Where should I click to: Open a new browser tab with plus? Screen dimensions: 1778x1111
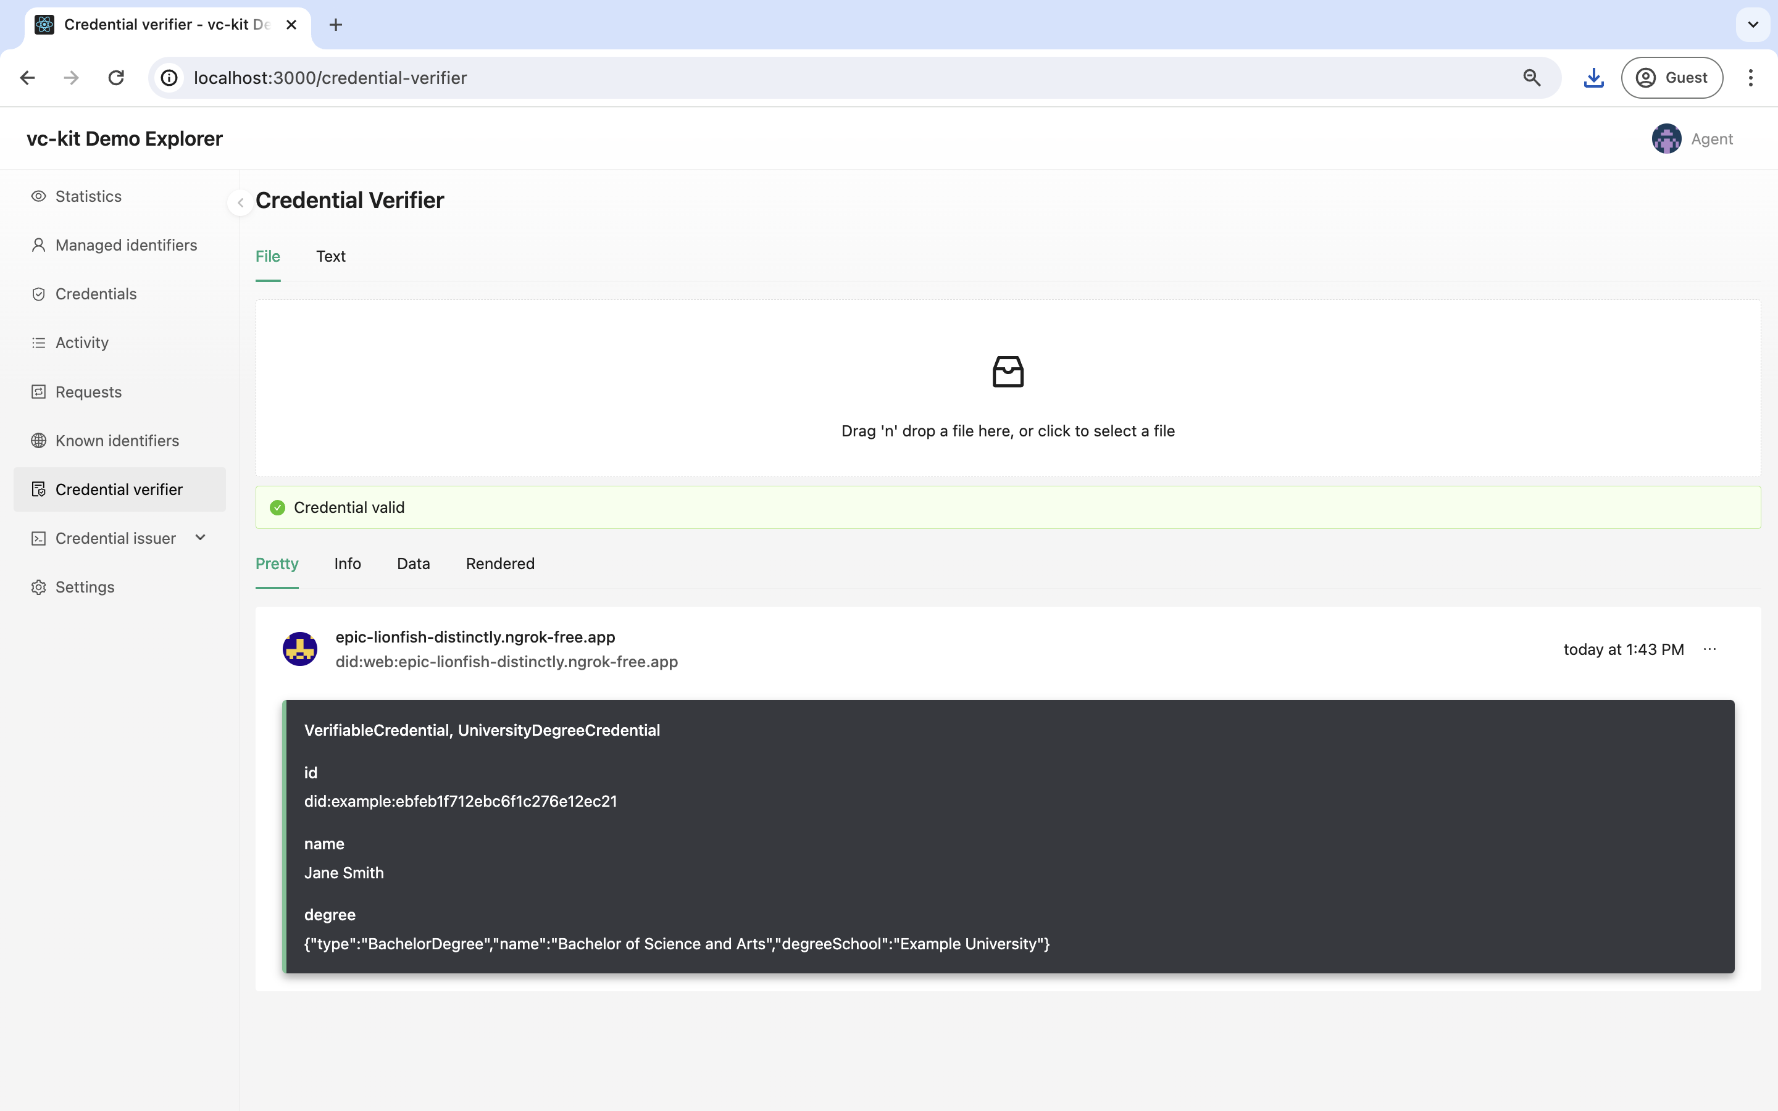[x=336, y=25]
